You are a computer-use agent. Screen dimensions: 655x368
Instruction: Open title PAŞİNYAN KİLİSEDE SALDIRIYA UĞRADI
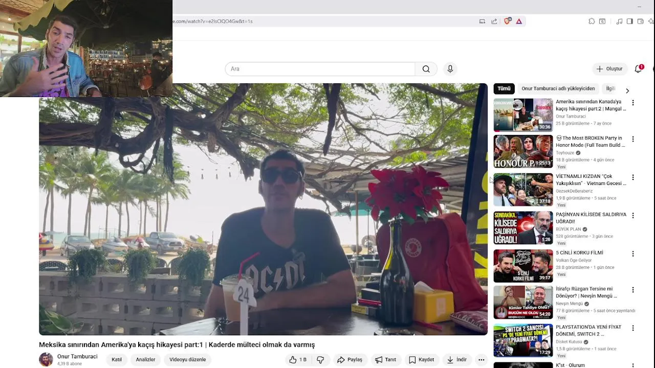click(591, 218)
